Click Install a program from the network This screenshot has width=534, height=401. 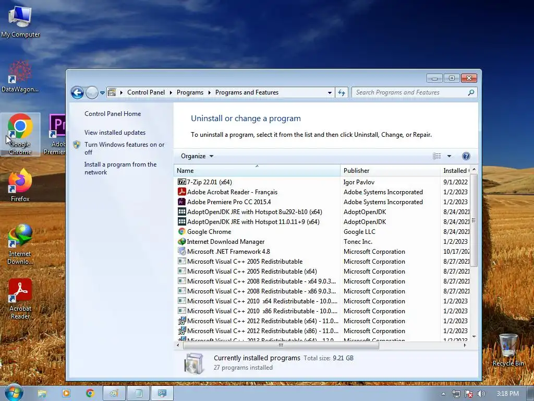[x=120, y=168]
